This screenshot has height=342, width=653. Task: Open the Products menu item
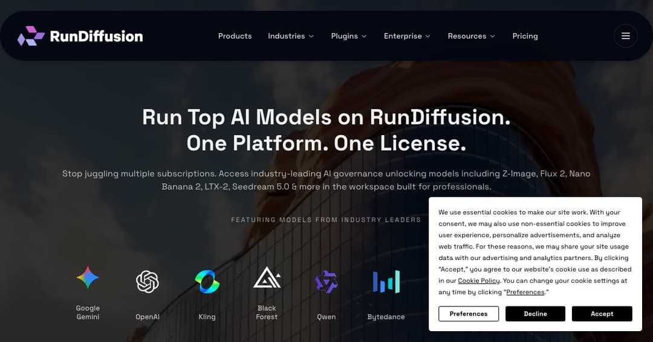(x=235, y=36)
